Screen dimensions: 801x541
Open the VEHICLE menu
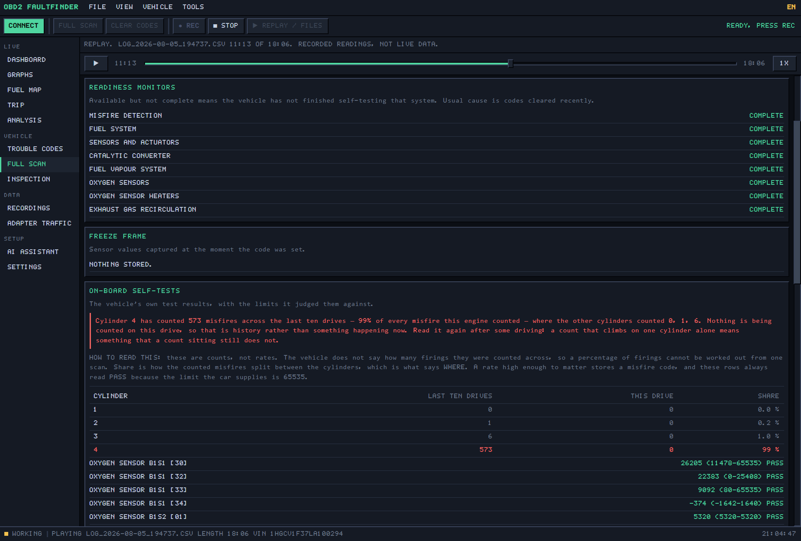158,7
